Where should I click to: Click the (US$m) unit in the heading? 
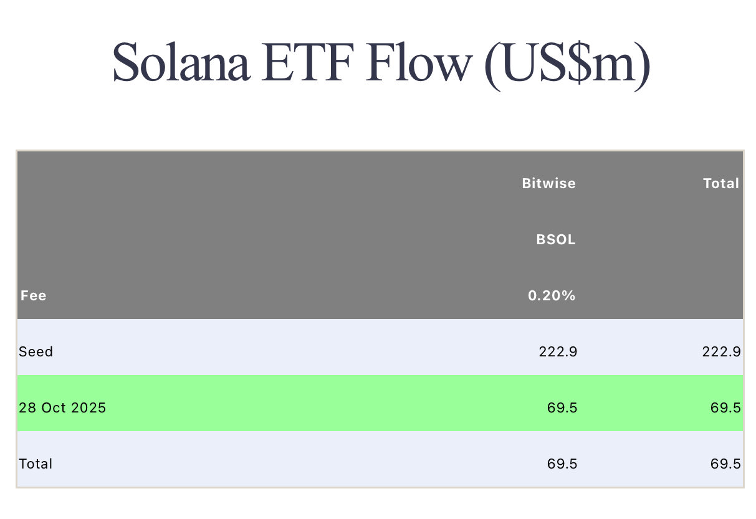coord(567,63)
